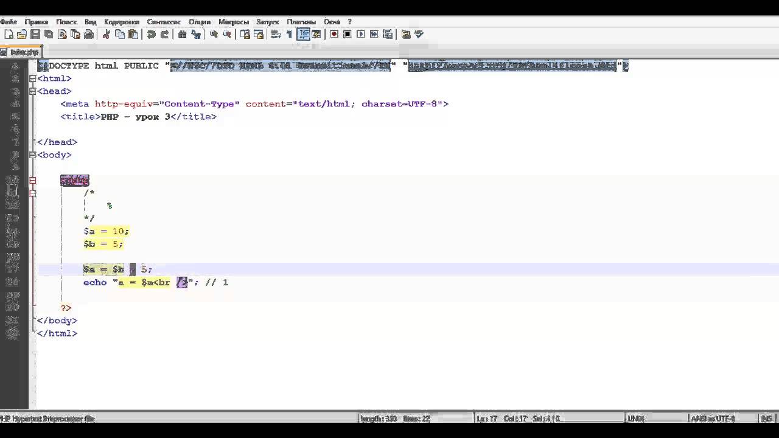
Task: Open the ? help menu
Action: coord(350,21)
